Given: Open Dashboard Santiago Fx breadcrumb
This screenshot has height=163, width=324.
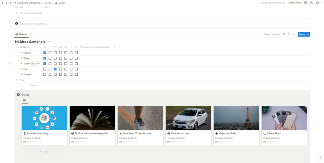Looking at the screenshot, I should (28, 3).
